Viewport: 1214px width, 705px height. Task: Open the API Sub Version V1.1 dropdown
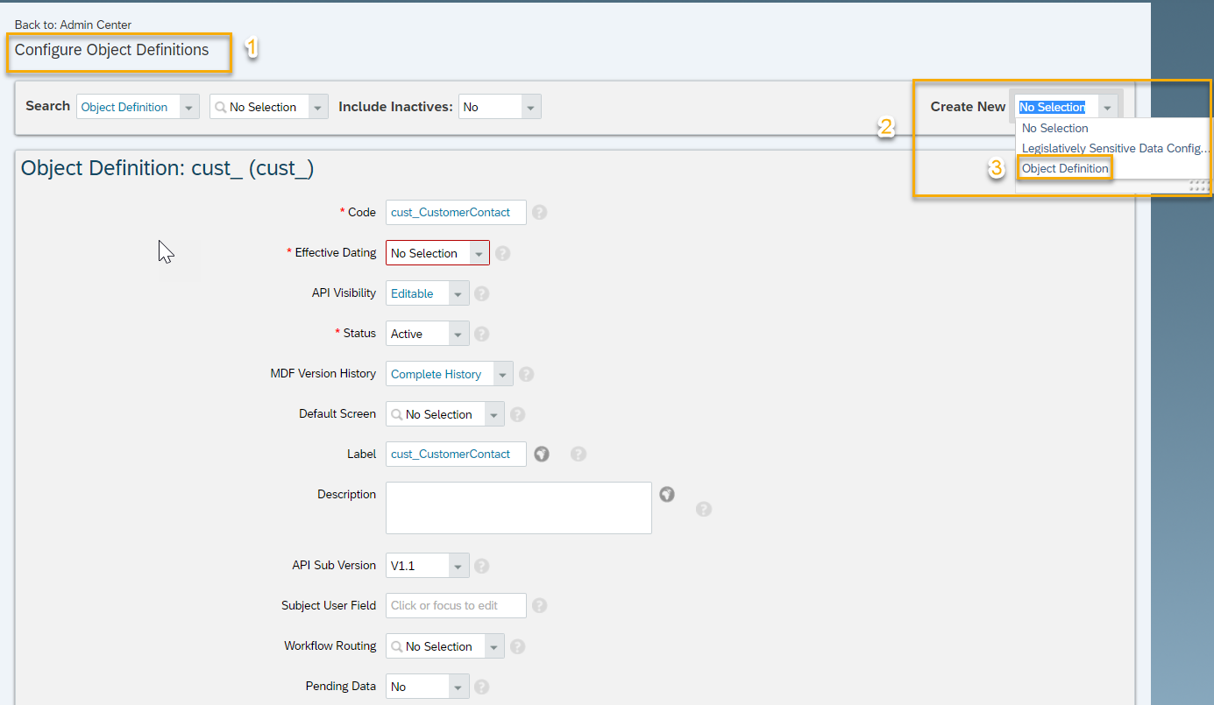click(x=459, y=566)
